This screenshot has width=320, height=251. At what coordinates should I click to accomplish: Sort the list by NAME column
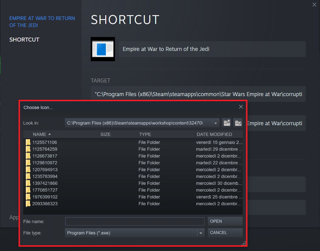point(65,134)
